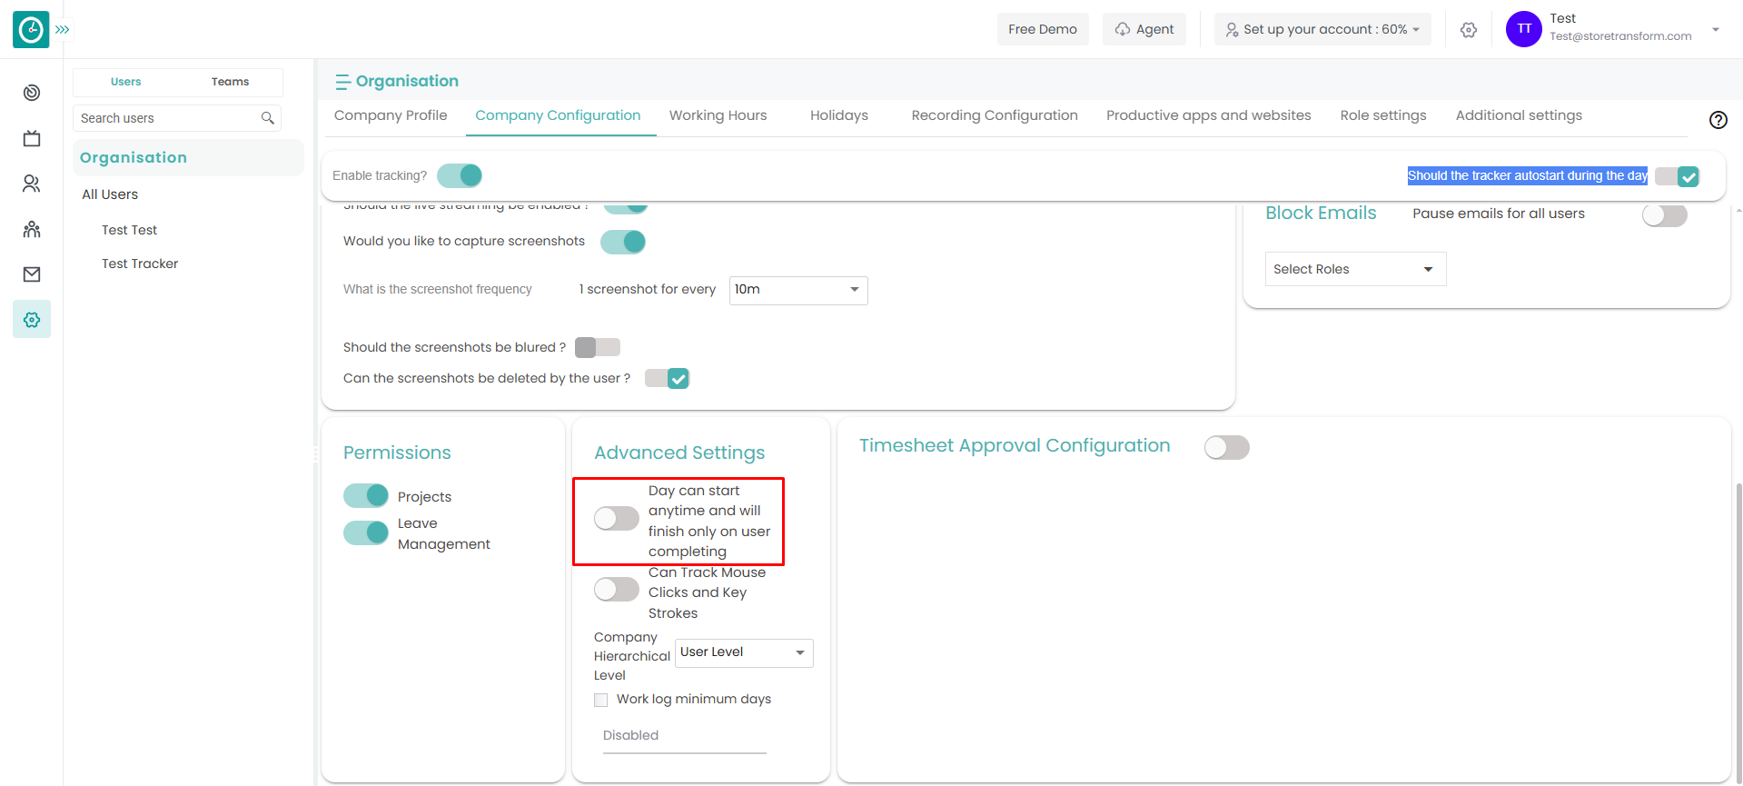Expand Set up your account dropdown
The width and height of the screenshot is (1743, 786).
pyautogui.click(x=1322, y=29)
